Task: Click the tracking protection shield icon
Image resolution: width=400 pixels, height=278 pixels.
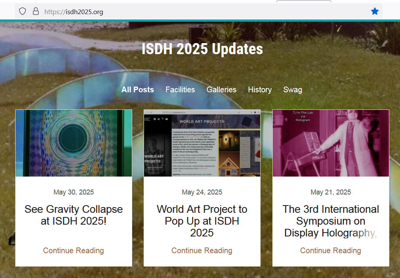Action: (x=22, y=11)
